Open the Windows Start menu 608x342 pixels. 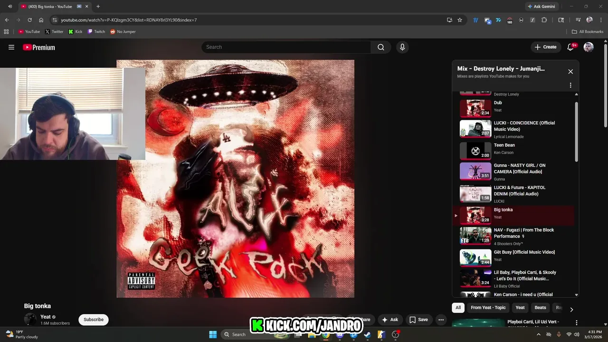[x=213, y=334]
